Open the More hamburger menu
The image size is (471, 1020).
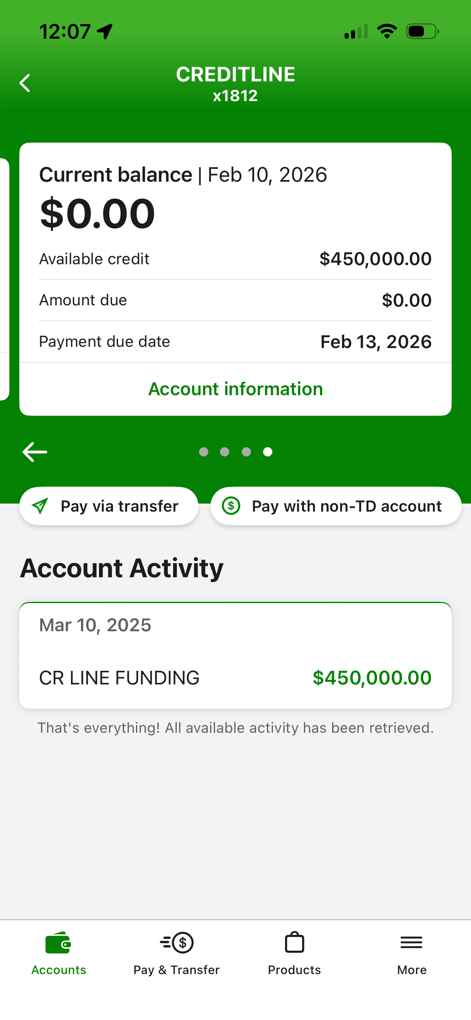(411, 943)
